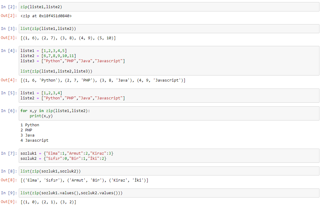Focus the list(zip(sozluk1,sozluk2)) cell
The width and height of the screenshot is (321, 206).
click(x=169, y=171)
